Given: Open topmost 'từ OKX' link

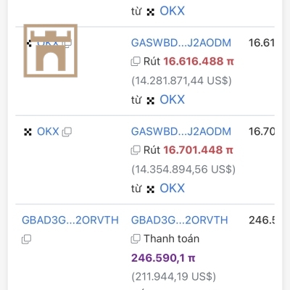Looking at the screenshot, I should click(x=172, y=11).
